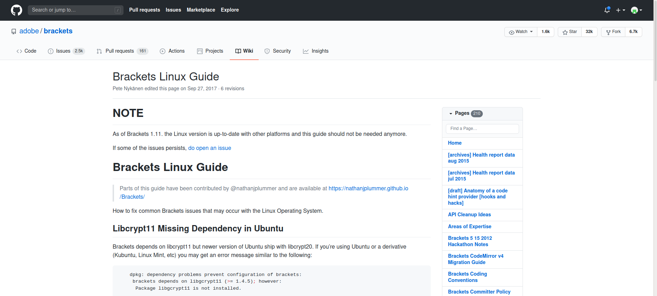Switch to the Code tab
657x296 pixels.
pos(26,51)
